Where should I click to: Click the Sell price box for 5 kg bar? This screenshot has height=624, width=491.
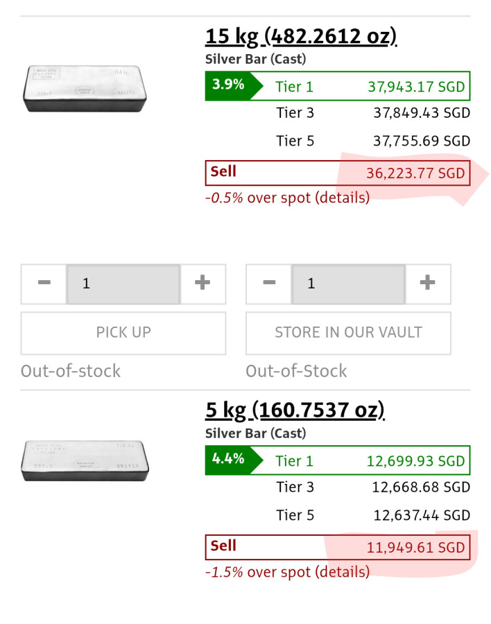pyautogui.click(x=338, y=547)
